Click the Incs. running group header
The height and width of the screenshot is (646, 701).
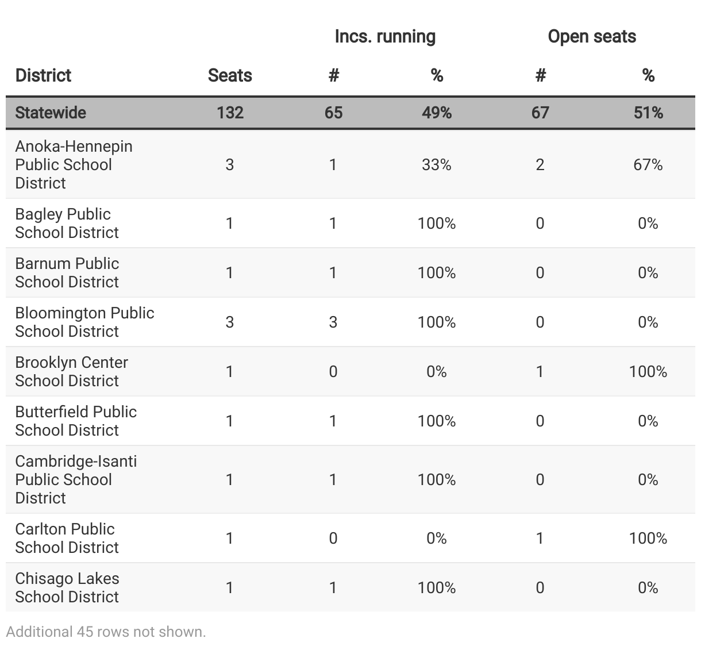[385, 37]
